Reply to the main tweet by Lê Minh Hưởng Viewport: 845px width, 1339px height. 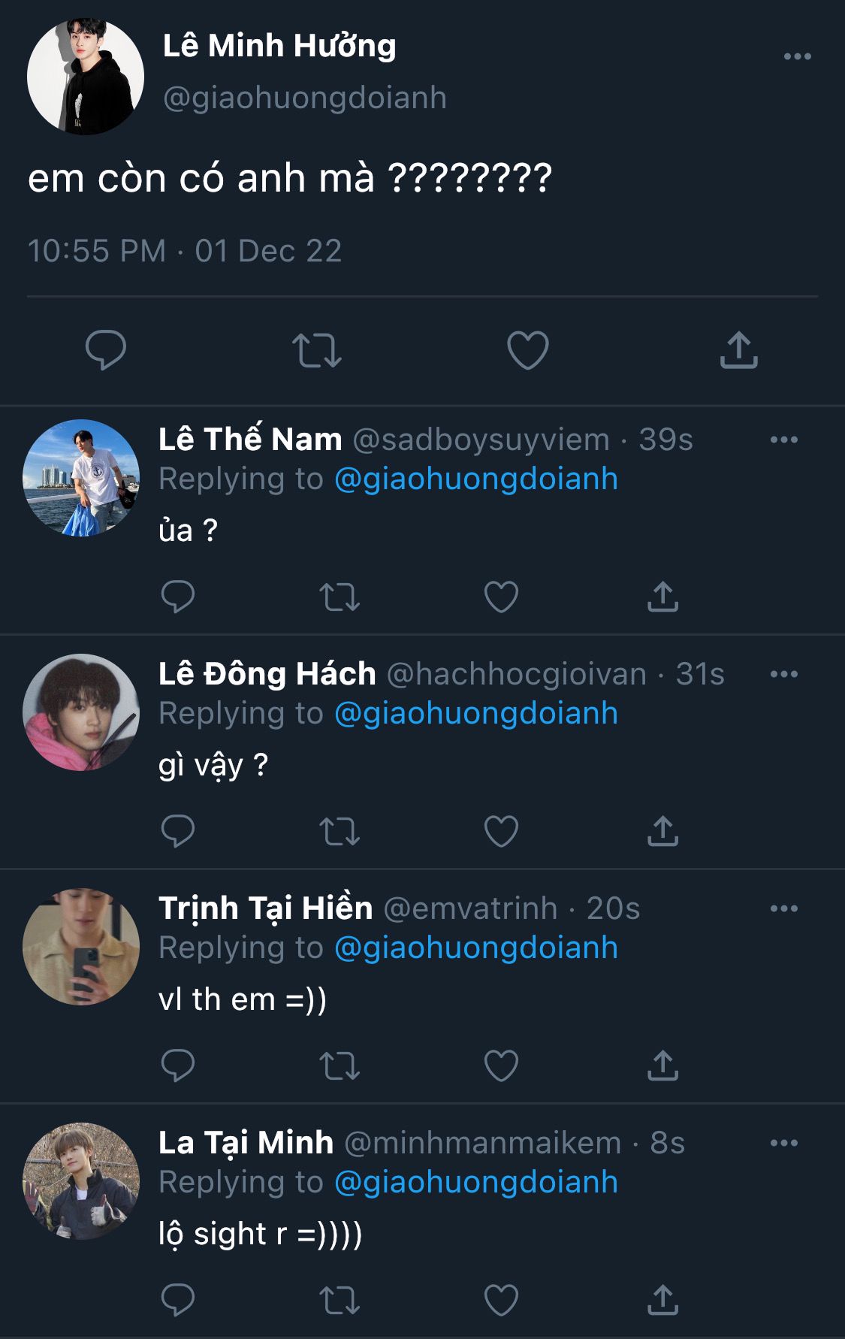[105, 350]
